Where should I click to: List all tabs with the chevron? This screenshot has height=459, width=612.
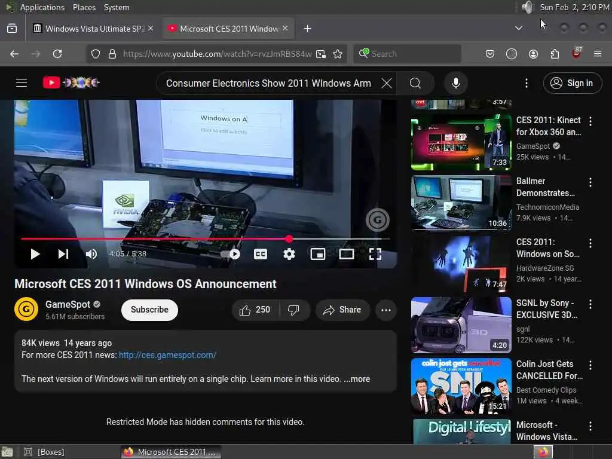click(518, 28)
